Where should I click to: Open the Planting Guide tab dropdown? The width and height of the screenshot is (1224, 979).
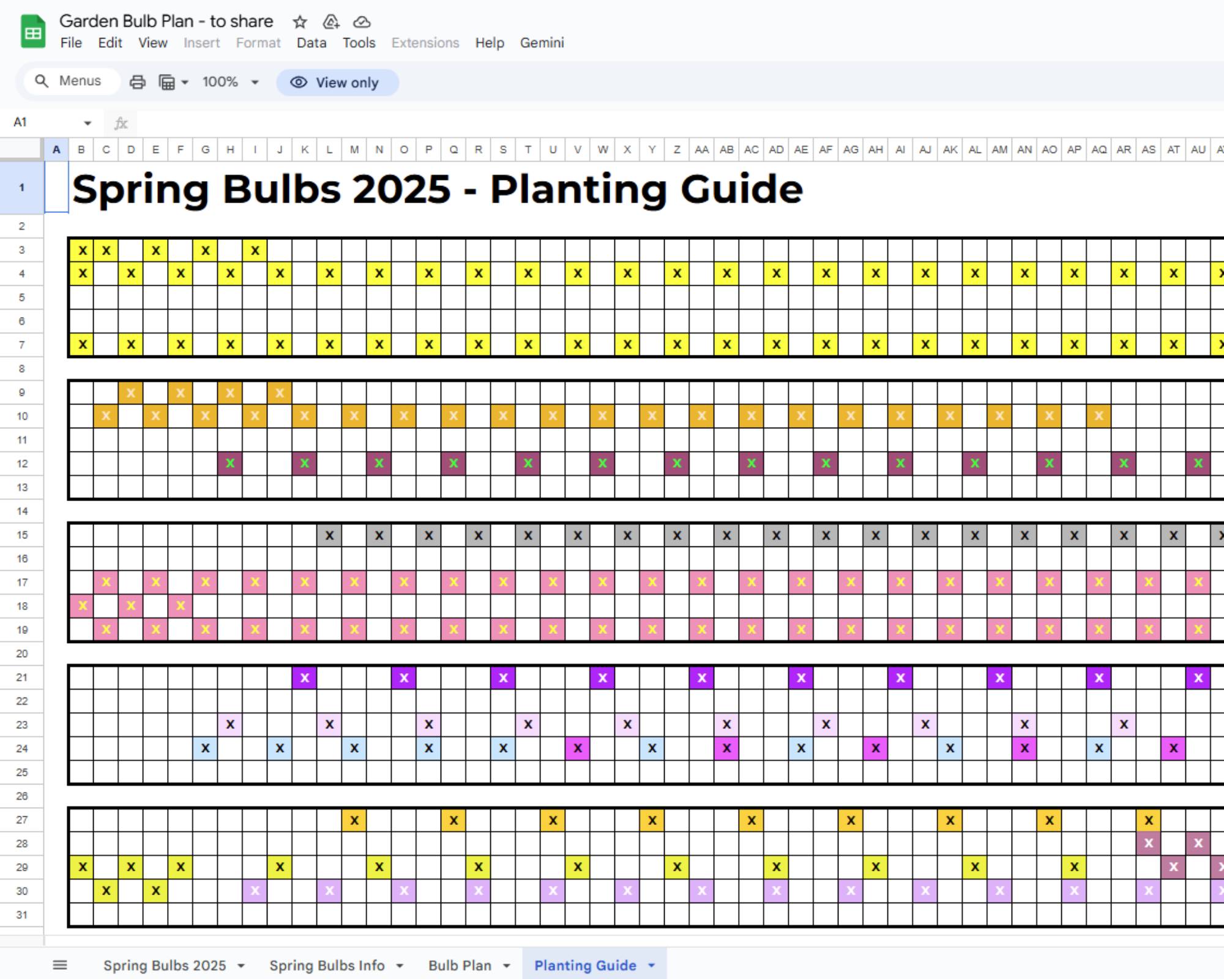pyautogui.click(x=651, y=966)
